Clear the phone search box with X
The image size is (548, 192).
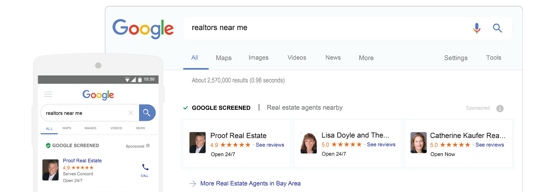[131, 113]
